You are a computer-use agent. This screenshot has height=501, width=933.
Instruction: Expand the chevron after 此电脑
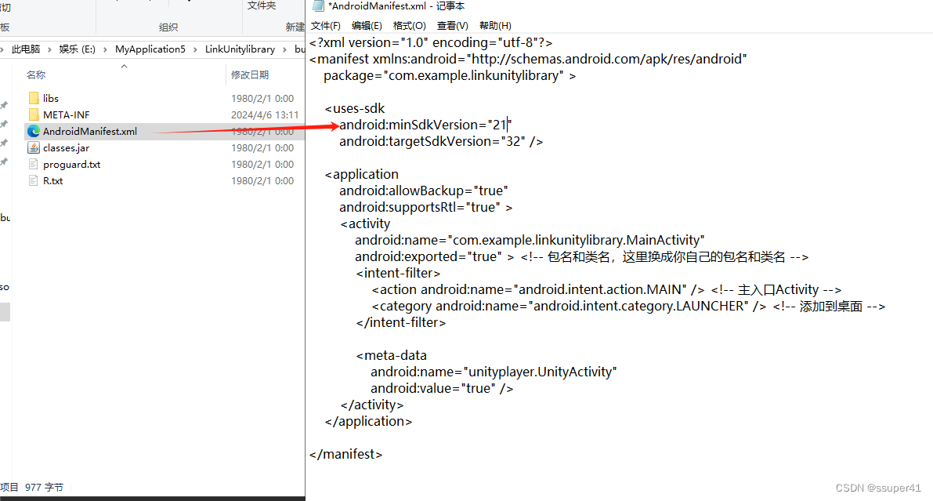(49, 49)
